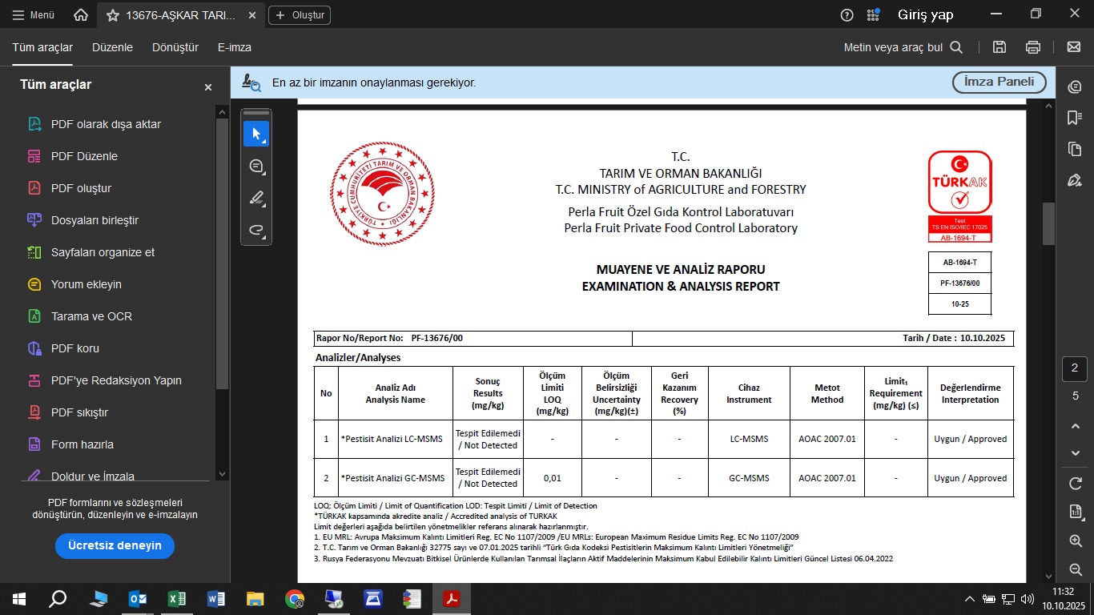Select the arrow selection tool
This screenshot has width=1094, height=615.
point(256,134)
